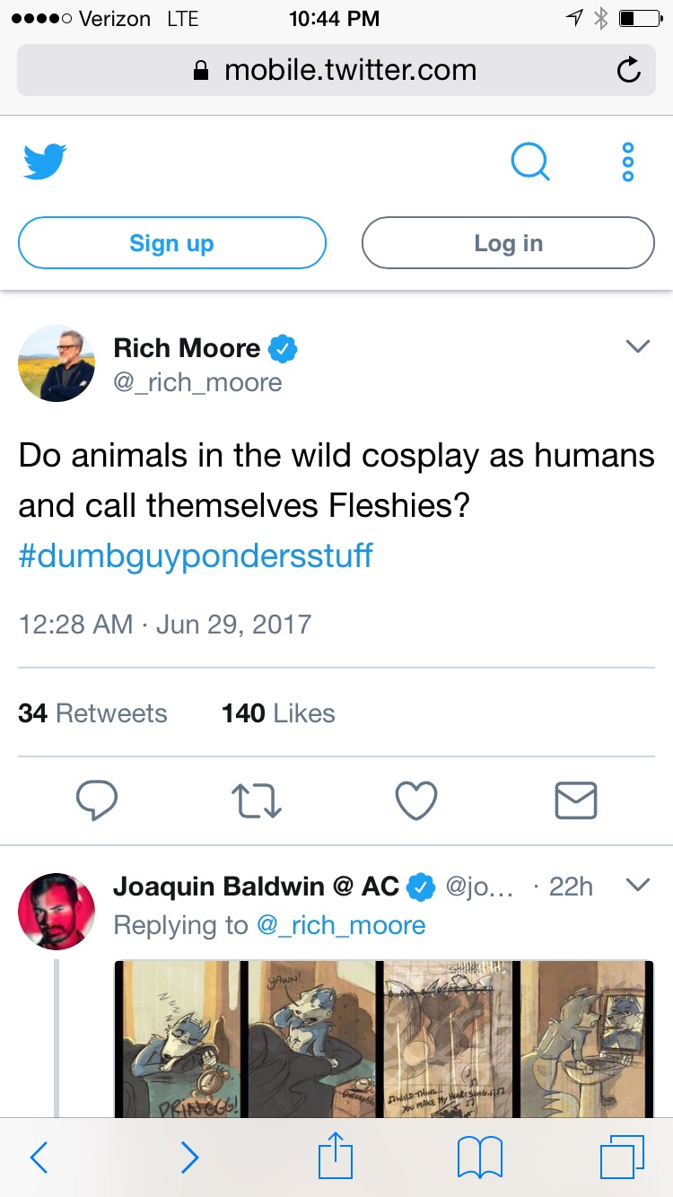Open Safari bookmarks book icon
The width and height of the screenshot is (673, 1197).
point(480,1158)
